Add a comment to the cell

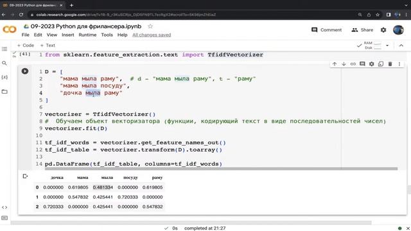pyautogui.click(x=362, y=64)
